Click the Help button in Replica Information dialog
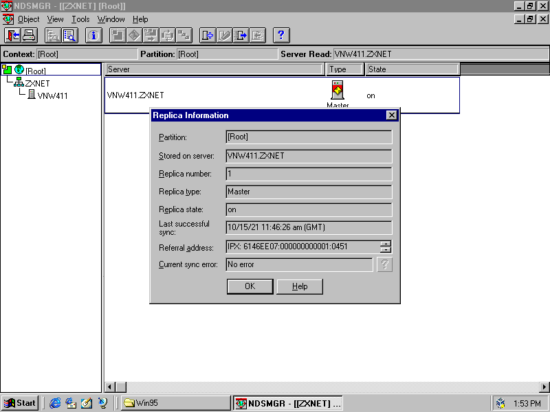The image size is (550, 412). pyautogui.click(x=300, y=286)
